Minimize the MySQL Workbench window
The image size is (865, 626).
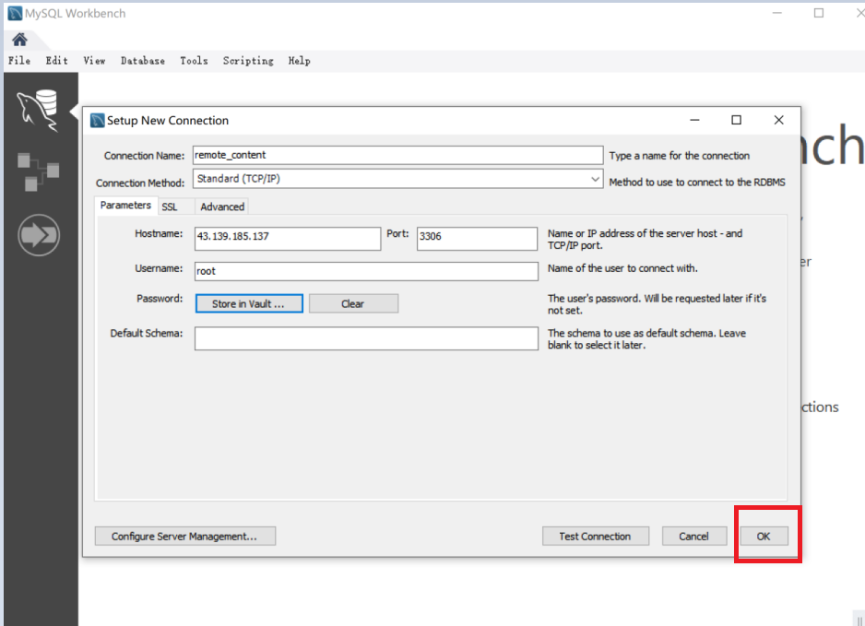(777, 13)
